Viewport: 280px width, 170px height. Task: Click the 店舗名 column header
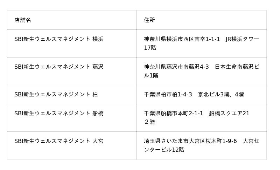23,20
